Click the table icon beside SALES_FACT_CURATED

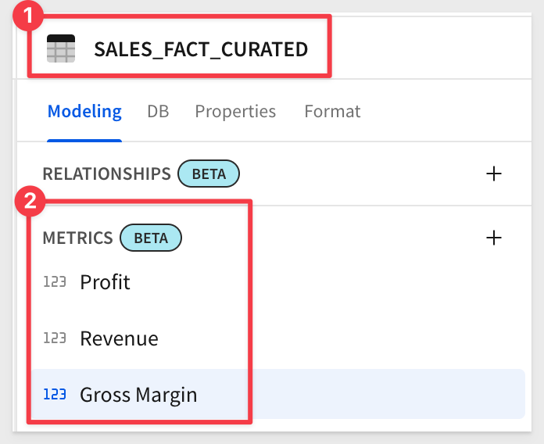point(61,48)
